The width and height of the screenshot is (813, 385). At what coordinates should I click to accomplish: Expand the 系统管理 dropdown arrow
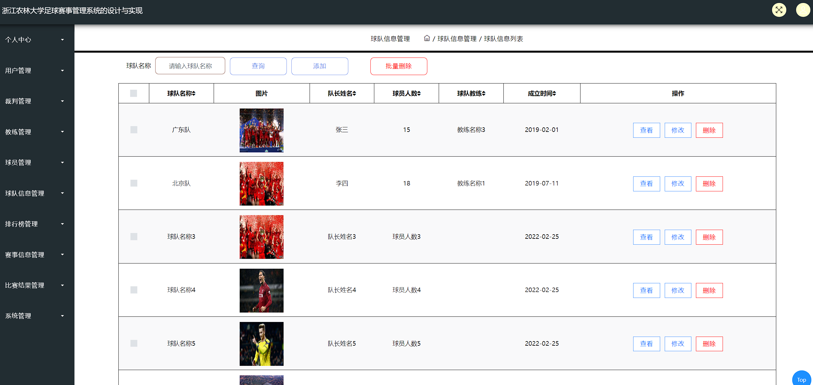point(62,316)
